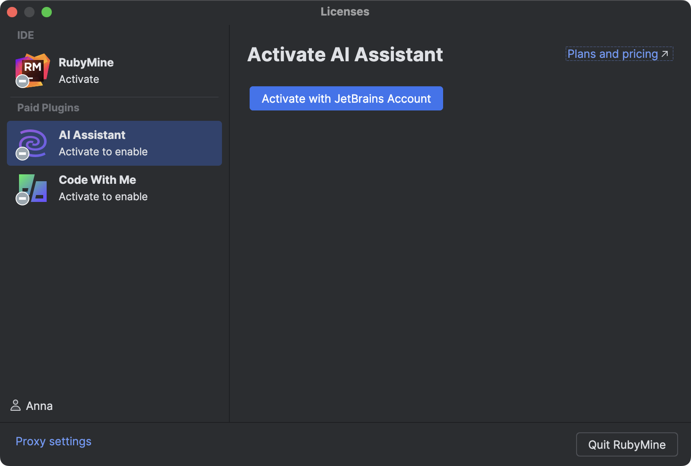The height and width of the screenshot is (466, 691).
Task: Close the Licenses window with the red button
Action: point(12,12)
